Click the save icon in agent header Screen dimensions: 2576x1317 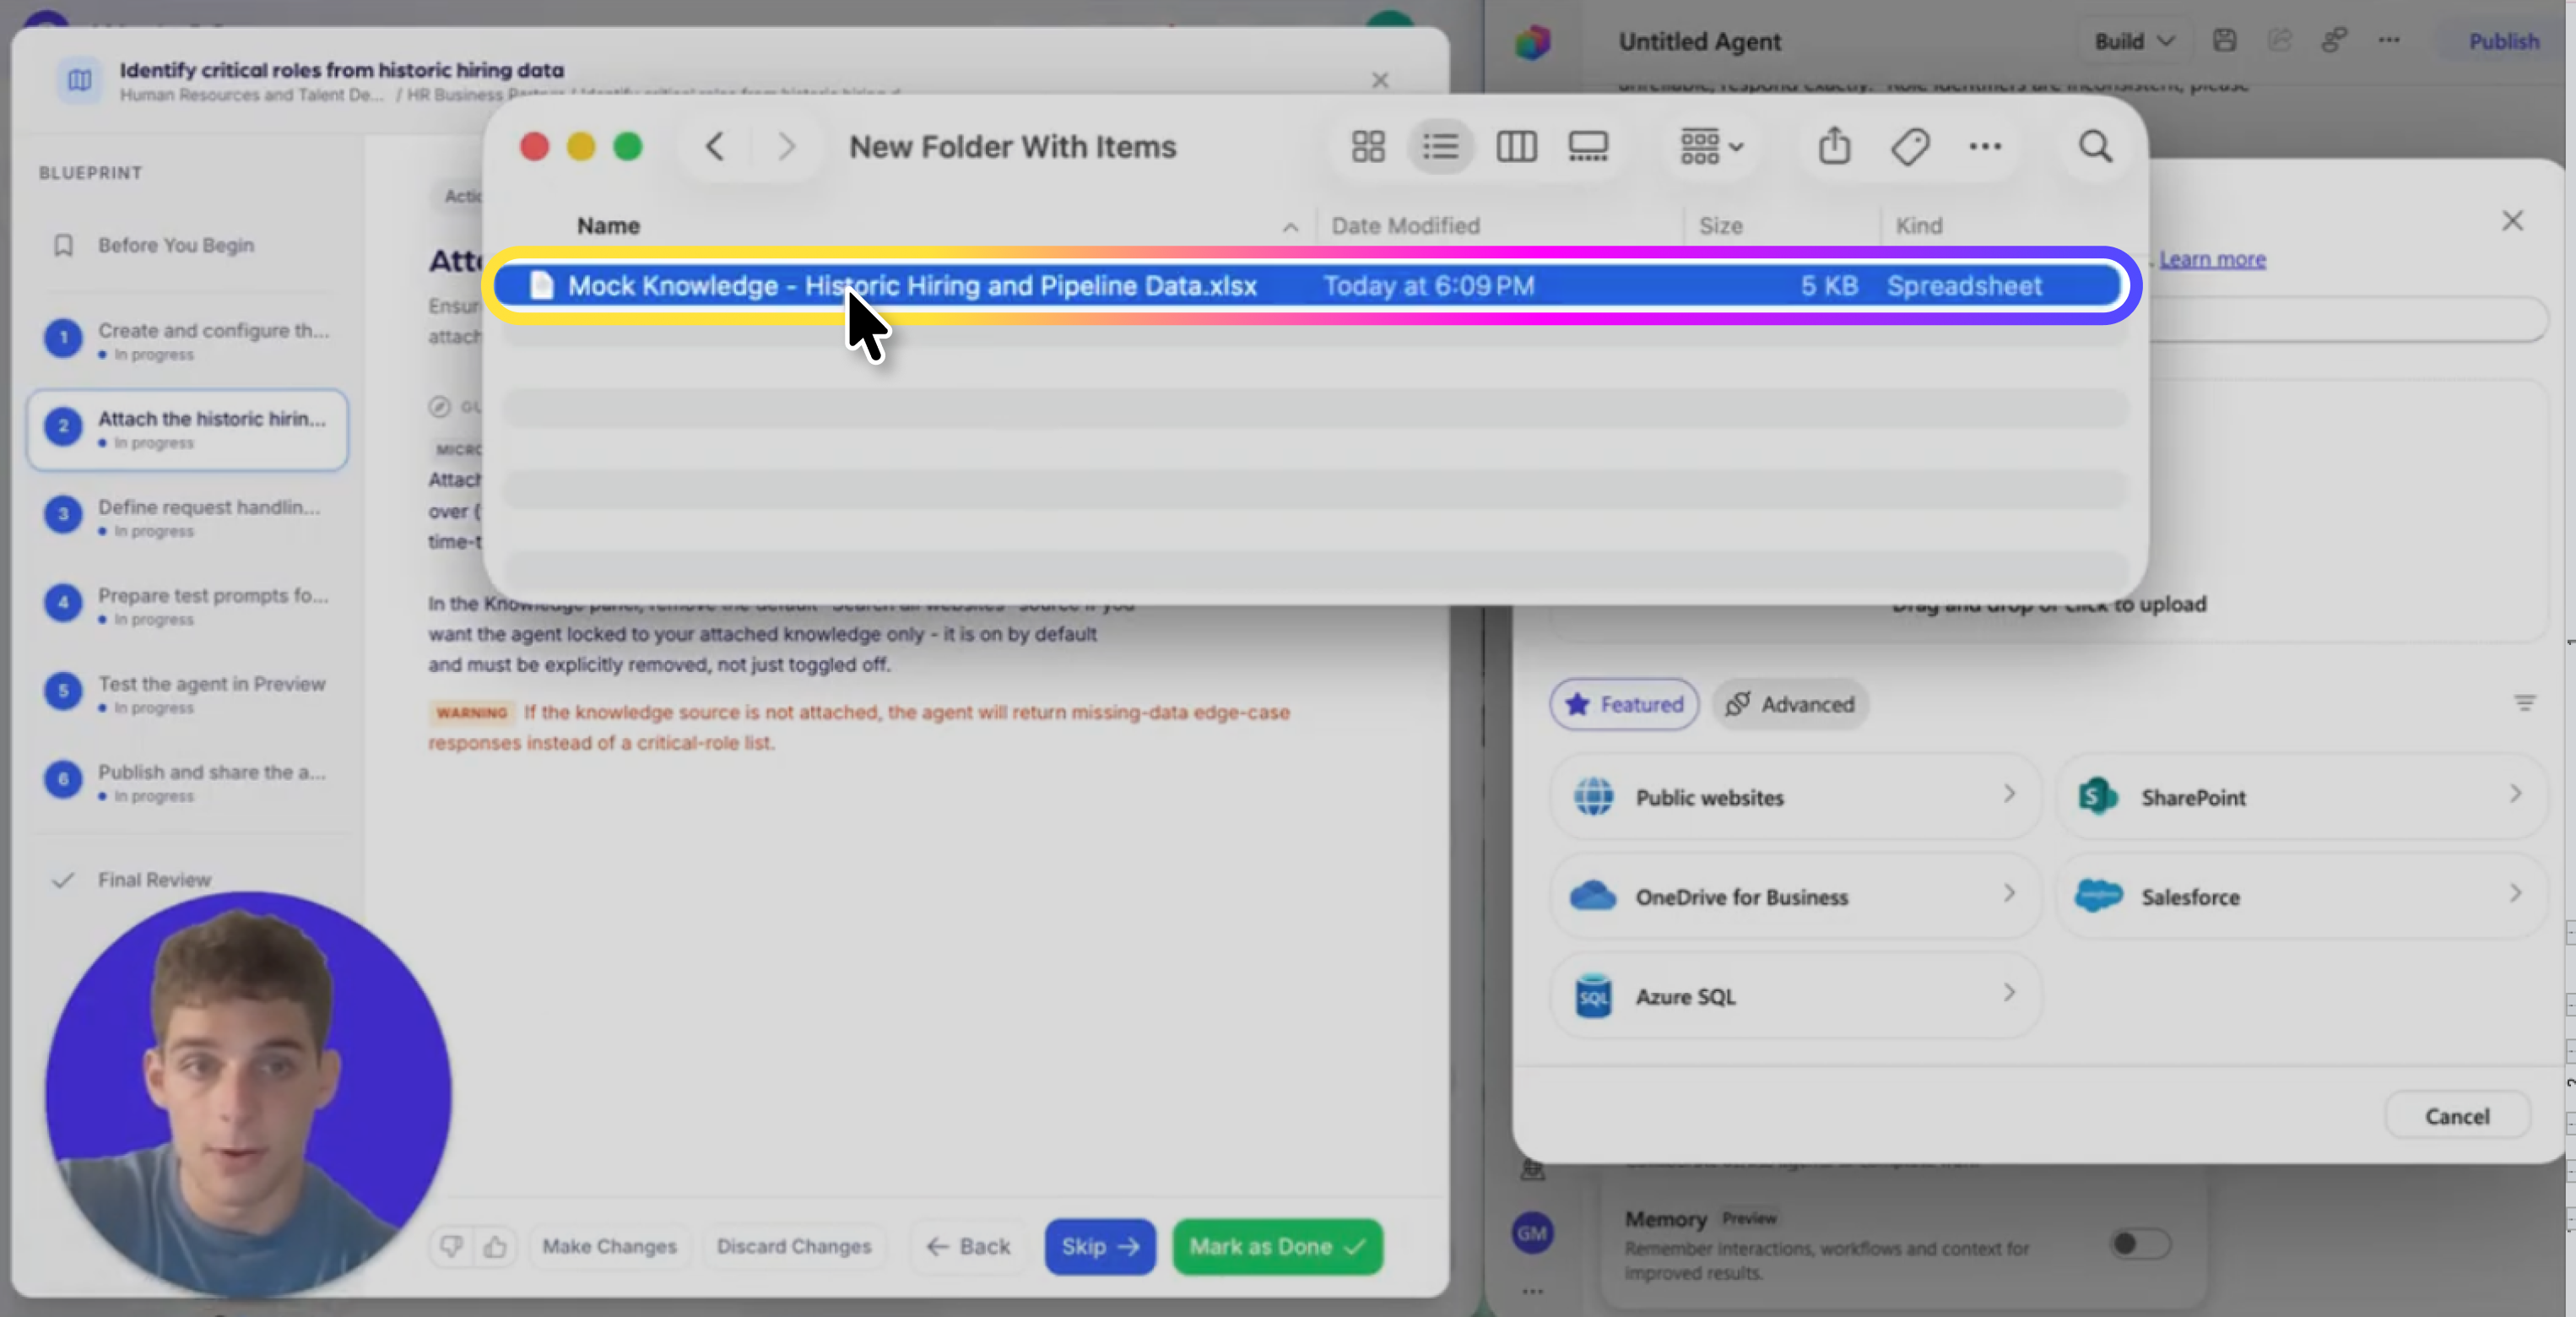(x=2223, y=40)
